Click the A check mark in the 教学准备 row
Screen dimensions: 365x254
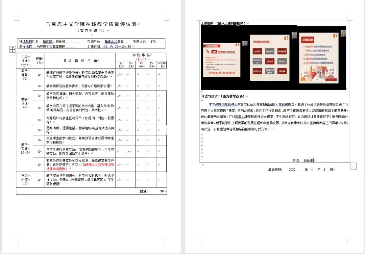tap(119, 75)
